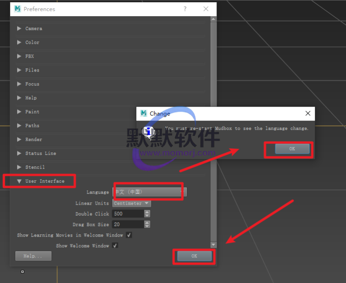The width and height of the screenshot is (346, 283).
Task: Click OK in the Change dialog
Action: (292, 149)
